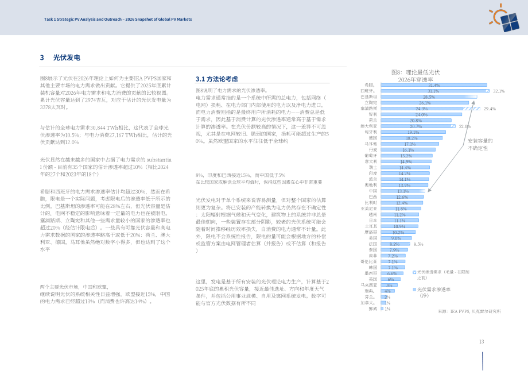
Task: Click the source line '来源: IEA PVPS, 贝克雷尔研究所'
Action: 469,311
